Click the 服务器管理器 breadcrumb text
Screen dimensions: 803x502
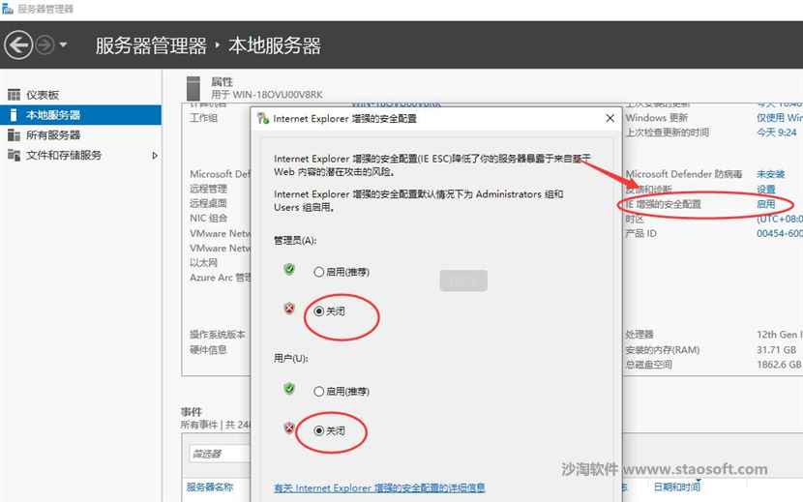[x=151, y=45]
